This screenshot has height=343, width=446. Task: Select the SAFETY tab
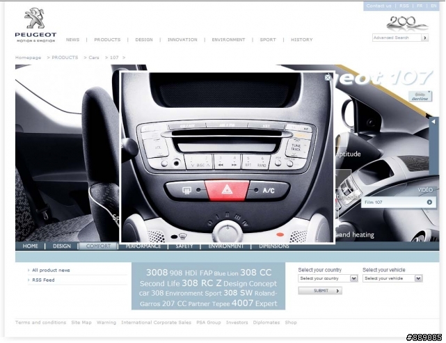click(x=184, y=246)
